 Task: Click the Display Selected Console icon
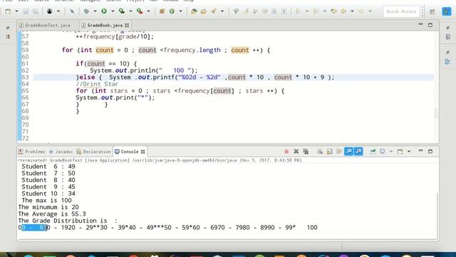(383, 151)
